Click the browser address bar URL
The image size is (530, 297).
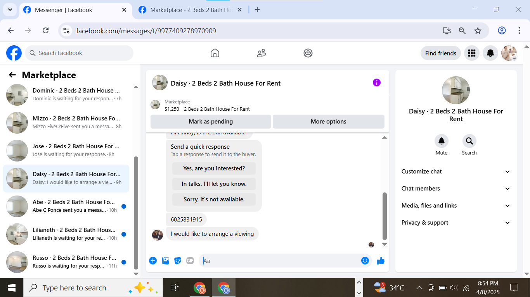tap(146, 31)
